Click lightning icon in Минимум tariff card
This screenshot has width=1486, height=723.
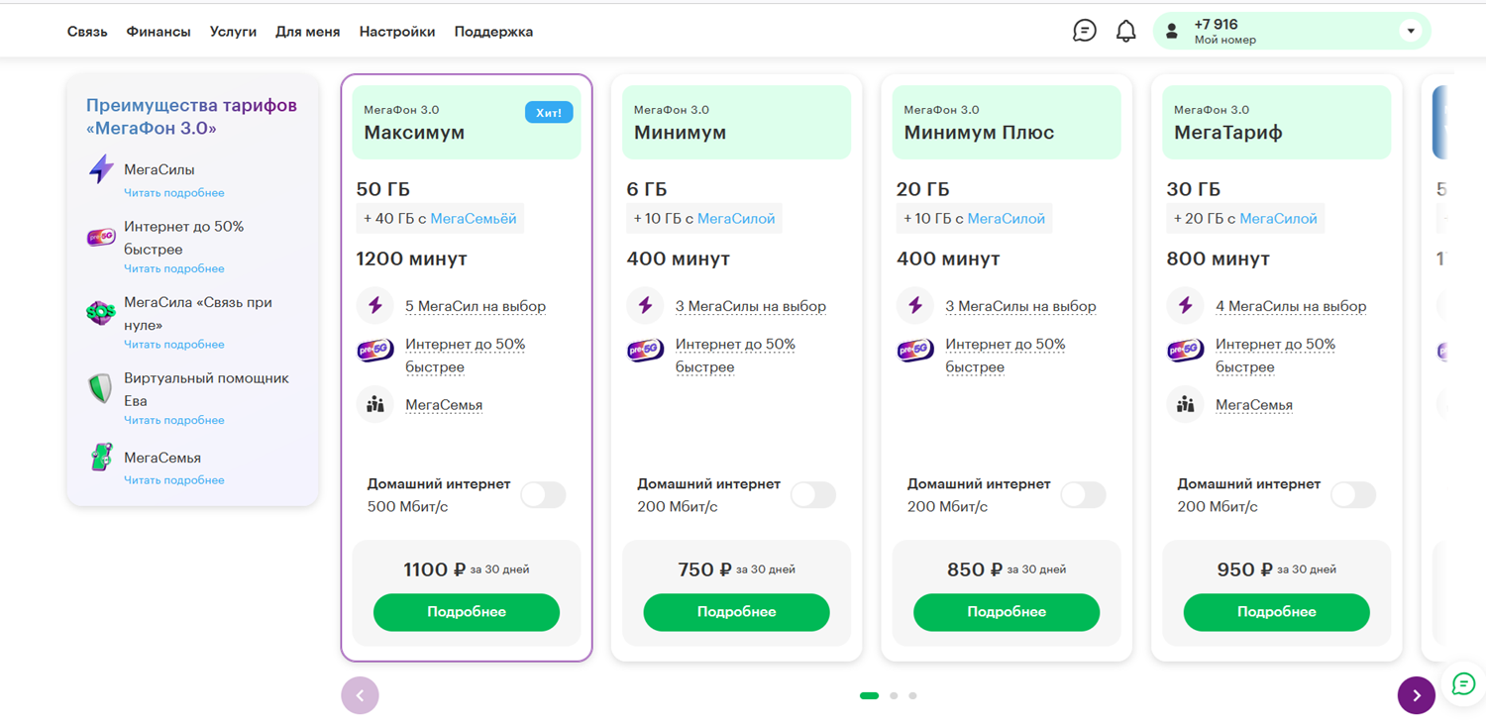coord(646,306)
